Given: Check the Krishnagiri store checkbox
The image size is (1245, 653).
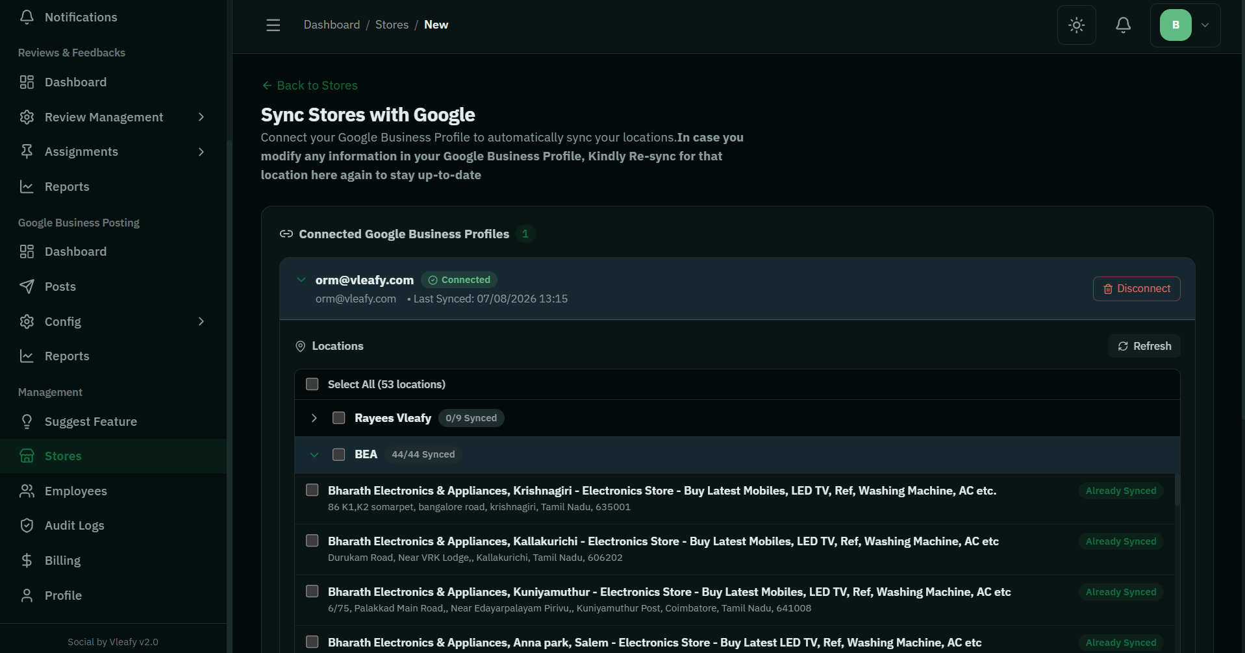Looking at the screenshot, I should point(312,490).
